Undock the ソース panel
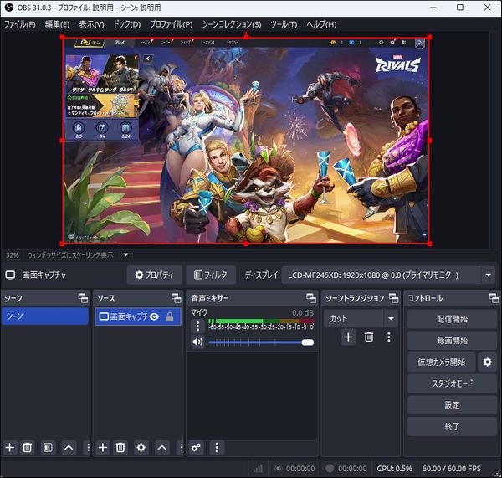Image resolution: width=502 pixels, height=478 pixels. [x=177, y=298]
